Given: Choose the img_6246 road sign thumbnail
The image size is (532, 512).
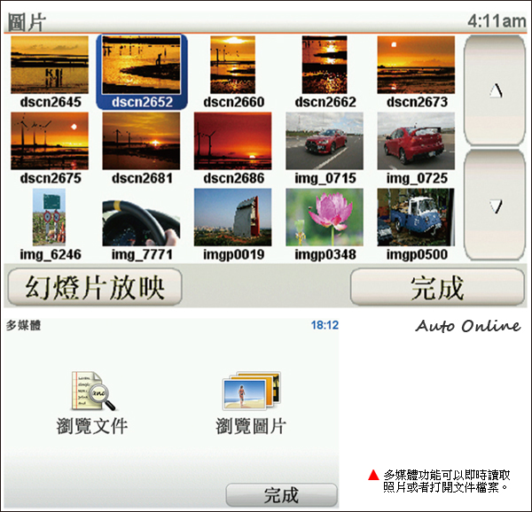Looking at the screenshot, I should tap(50, 217).
